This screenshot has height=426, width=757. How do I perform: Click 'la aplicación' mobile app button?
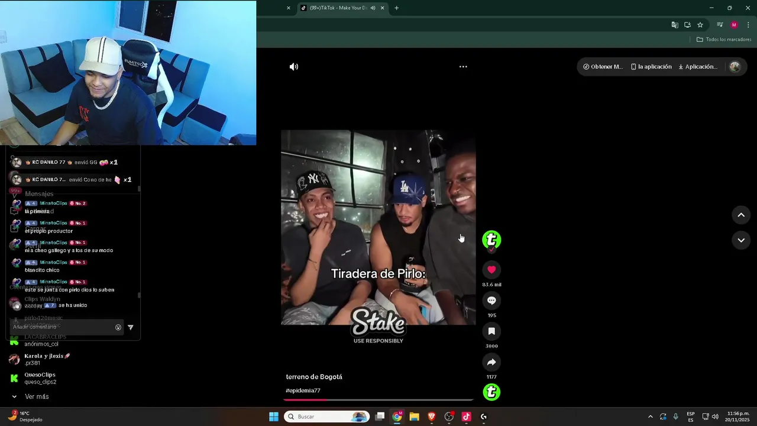click(x=651, y=67)
